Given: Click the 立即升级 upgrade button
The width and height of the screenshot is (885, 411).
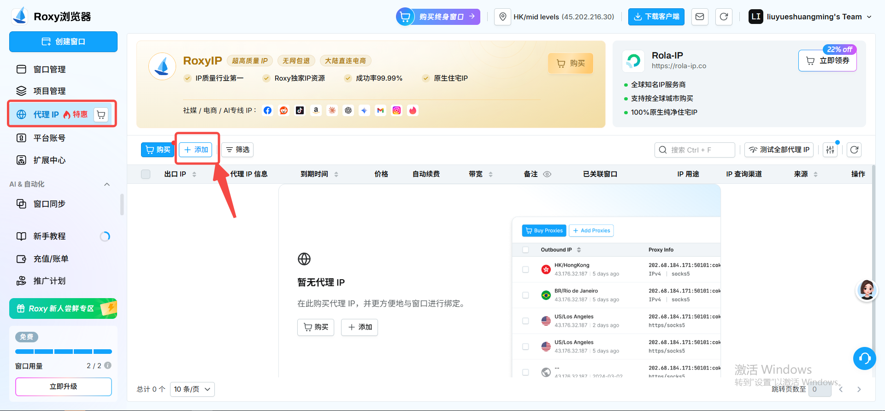Looking at the screenshot, I should pyautogui.click(x=64, y=387).
